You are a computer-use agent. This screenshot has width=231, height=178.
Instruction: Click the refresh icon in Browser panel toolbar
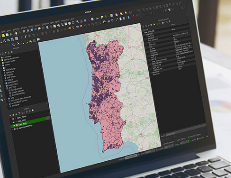[2, 54]
